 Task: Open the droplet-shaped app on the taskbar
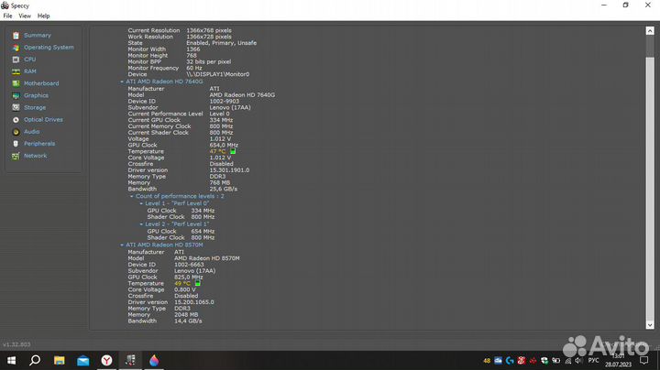click(154, 360)
